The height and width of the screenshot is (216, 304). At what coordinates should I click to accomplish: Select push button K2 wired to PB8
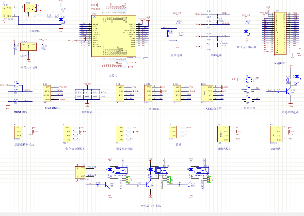(249, 89)
